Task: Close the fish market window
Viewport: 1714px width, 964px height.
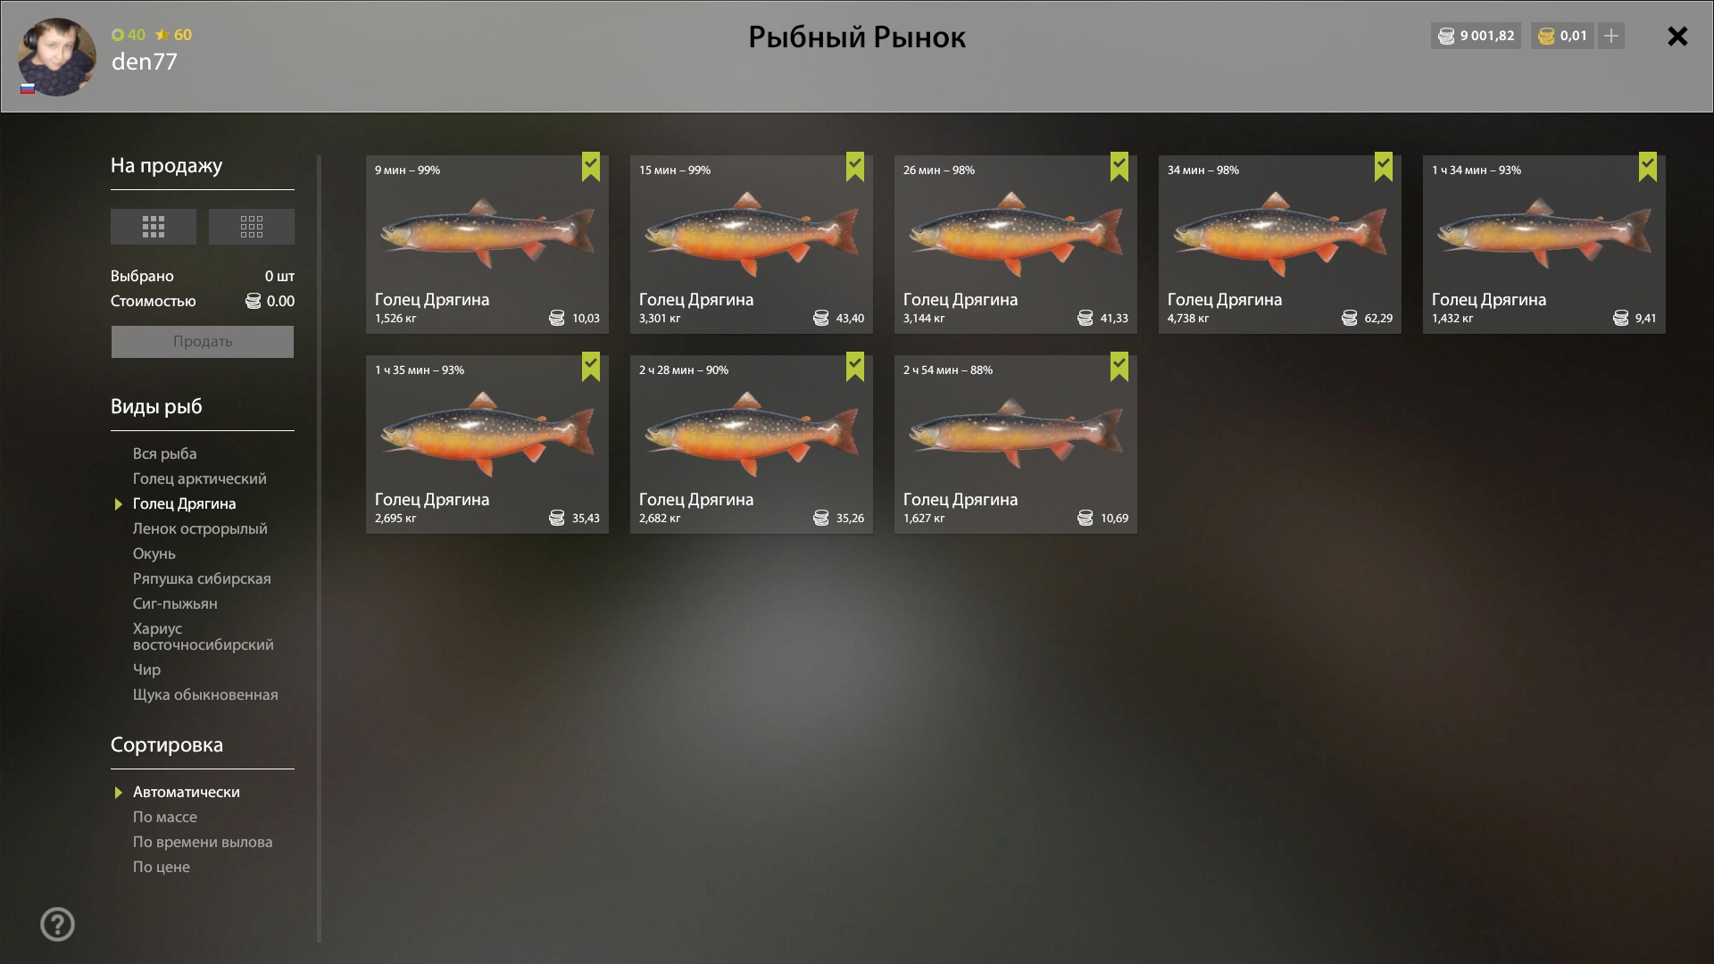Action: (1677, 37)
